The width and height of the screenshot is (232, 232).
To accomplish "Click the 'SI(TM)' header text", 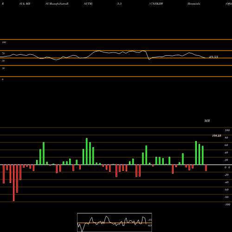I will pos(88,4).
